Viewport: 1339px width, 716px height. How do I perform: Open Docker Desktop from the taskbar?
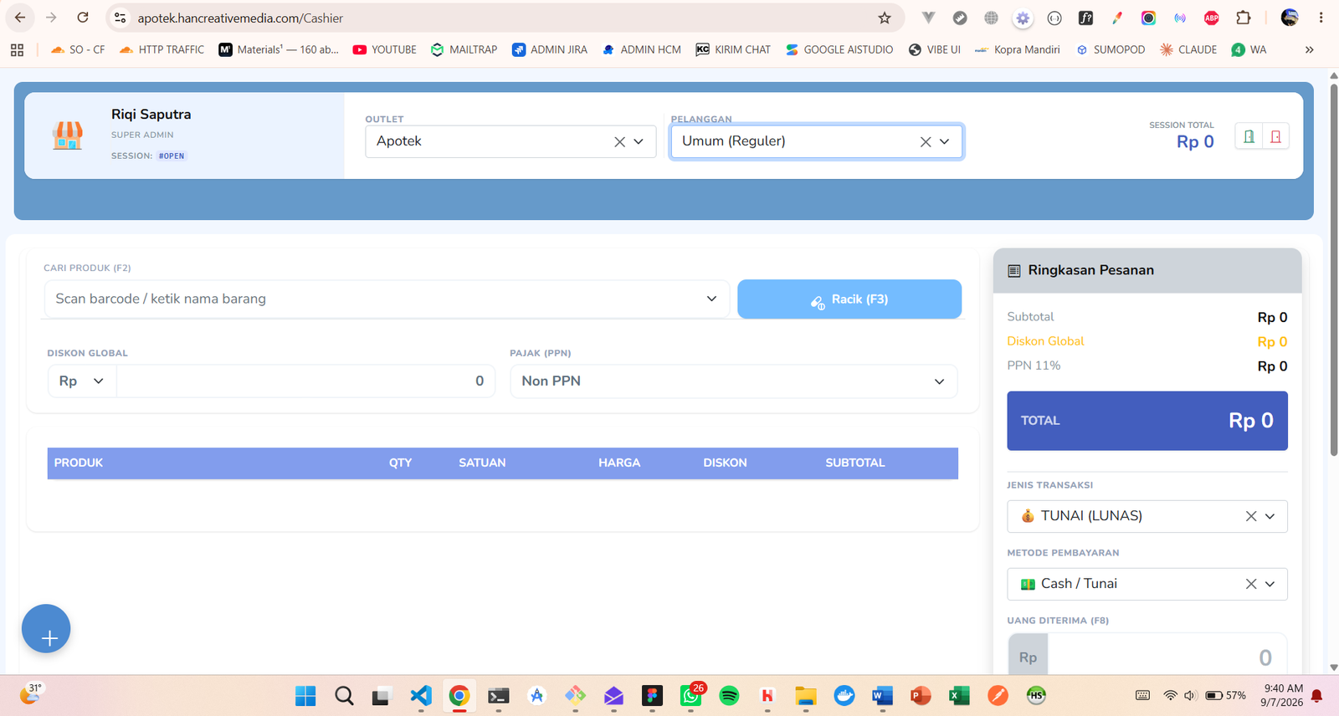(x=844, y=695)
